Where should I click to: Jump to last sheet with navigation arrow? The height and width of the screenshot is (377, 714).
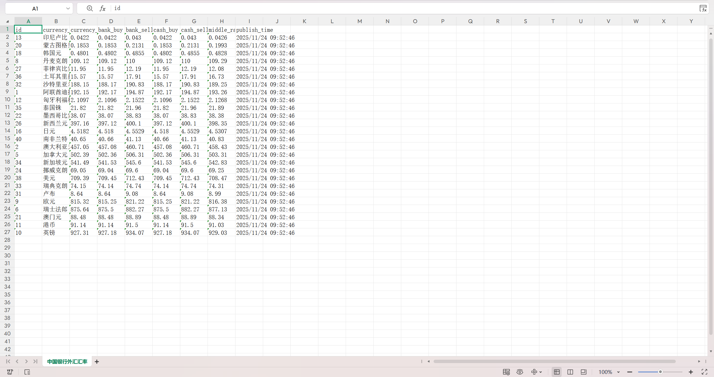click(x=35, y=361)
